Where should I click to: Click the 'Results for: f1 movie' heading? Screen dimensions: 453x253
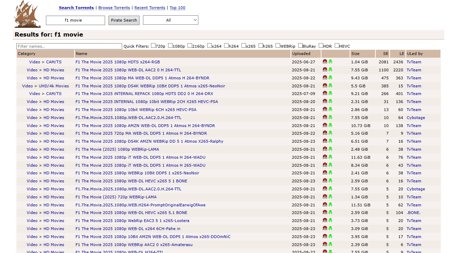click(49, 34)
